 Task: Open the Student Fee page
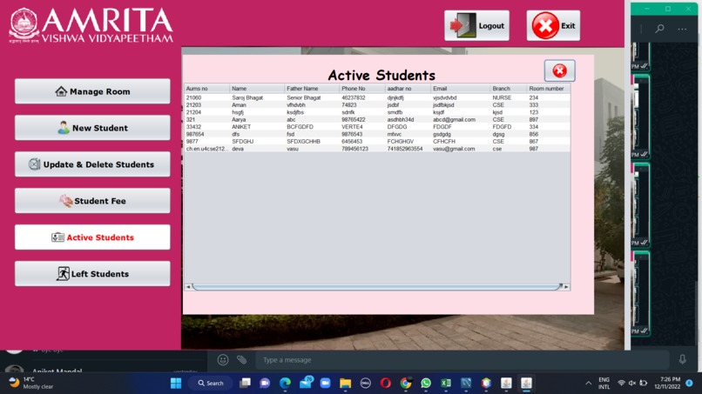point(92,201)
